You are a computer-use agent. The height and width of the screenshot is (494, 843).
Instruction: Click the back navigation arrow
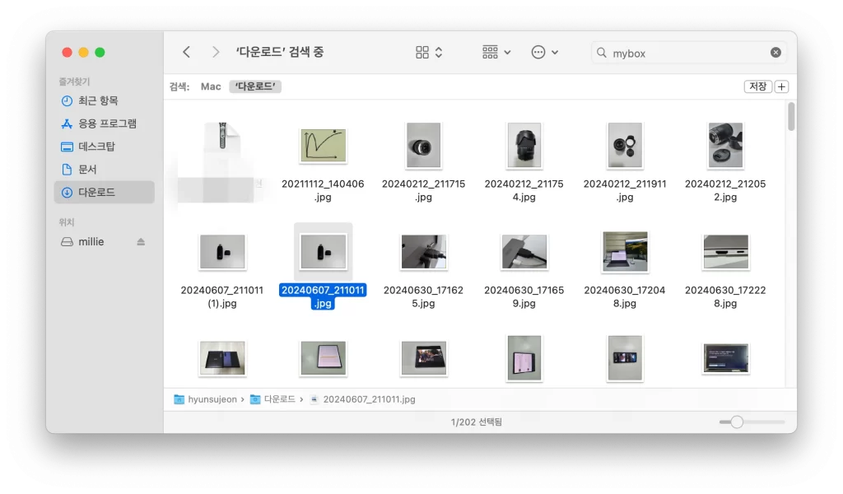tap(187, 52)
